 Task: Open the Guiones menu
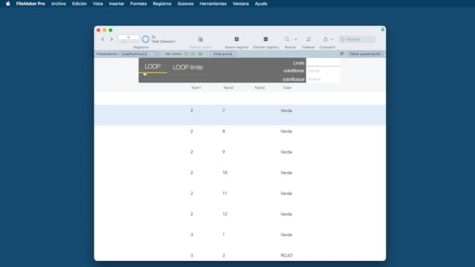(186, 4)
